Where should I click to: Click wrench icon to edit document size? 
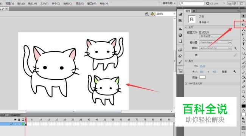(235, 72)
